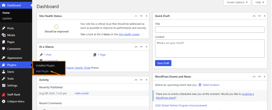Click the Save Draft button
The width and height of the screenshot is (272, 110).
pyautogui.click(x=163, y=63)
